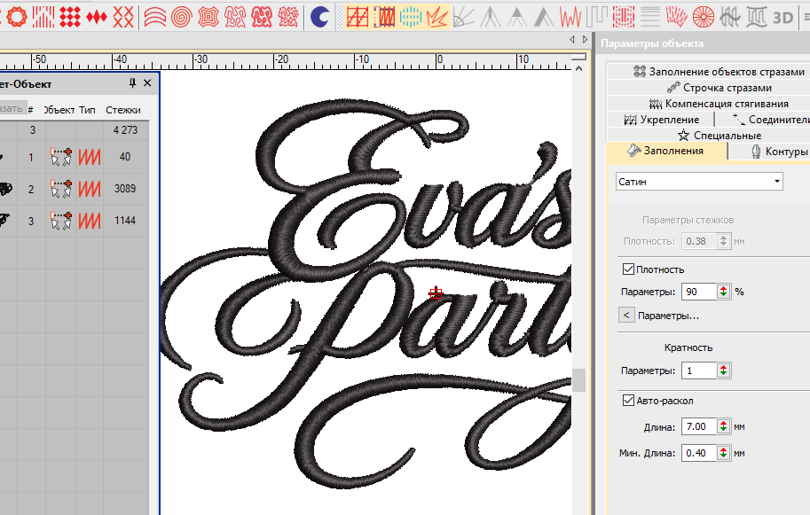Close the Цвет-Объект panel
This screenshot has height=515, width=810.
147,83
